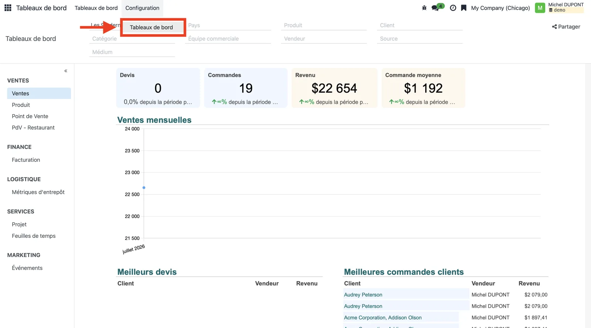
Task: Click the LOGISTIQUE section header
Action: pyautogui.click(x=24, y=179)
